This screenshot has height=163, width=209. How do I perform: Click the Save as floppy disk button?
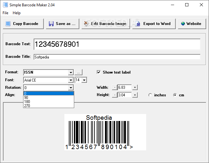tap(63, 24)
